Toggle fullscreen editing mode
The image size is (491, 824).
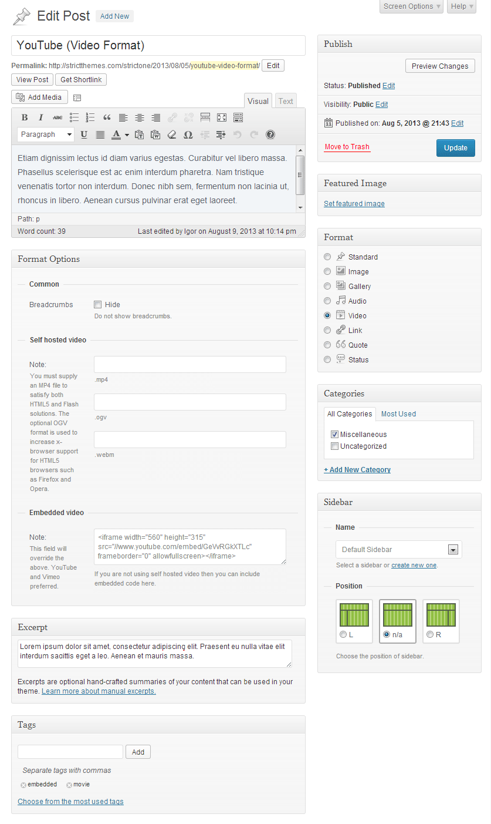coord(222,117)
